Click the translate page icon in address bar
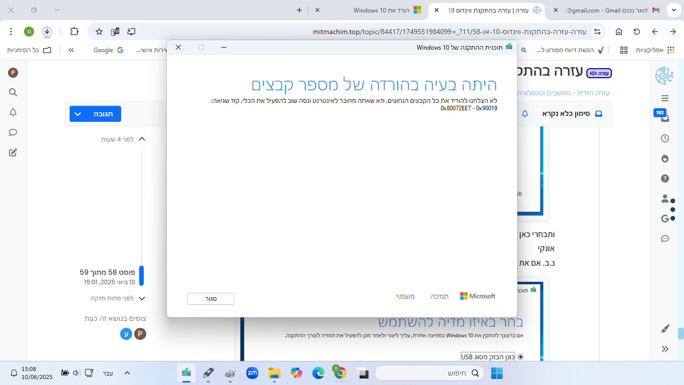Image resolution: width=684 pixels, height=385 pixels. click(115, 32)
